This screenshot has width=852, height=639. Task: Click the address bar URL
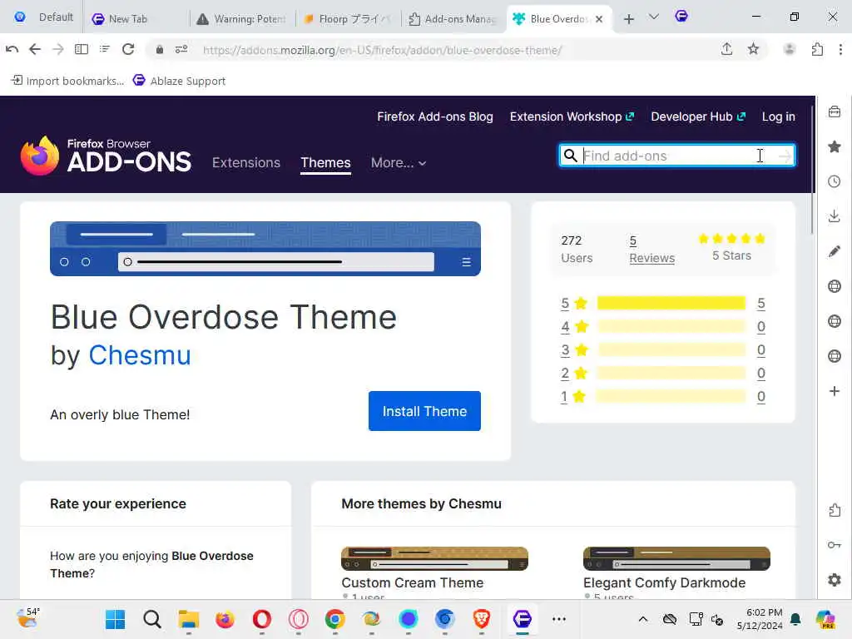[382, 50]
